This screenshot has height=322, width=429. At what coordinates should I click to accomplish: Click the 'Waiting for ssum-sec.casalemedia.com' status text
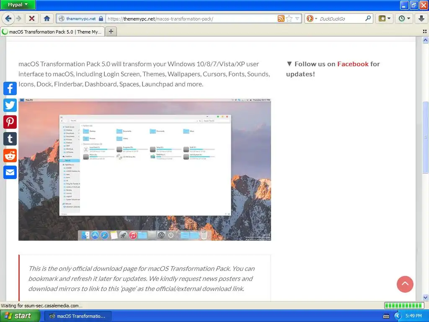(x=41, y=306)
